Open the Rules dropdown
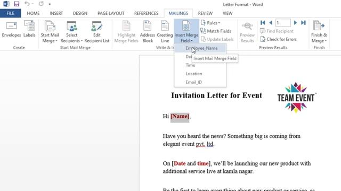 tap(210, 23)
